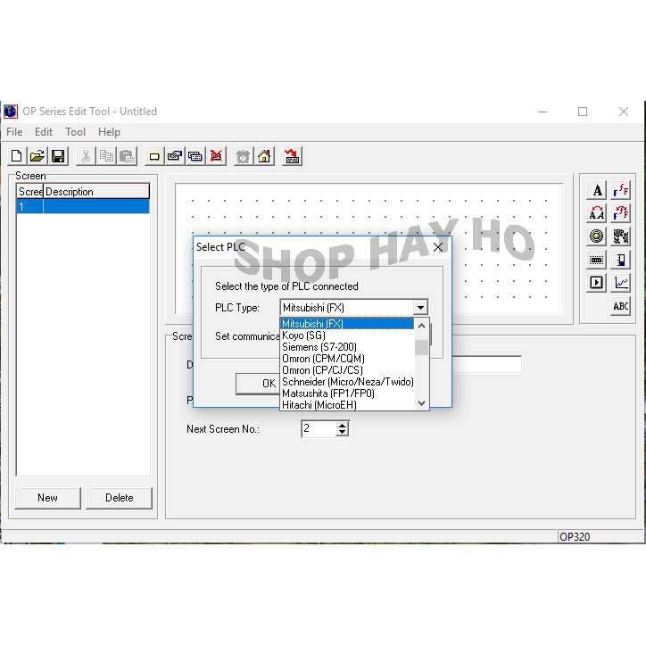
Task: Create a new project with the blank page icon
Action: click(x=17, y=156)
